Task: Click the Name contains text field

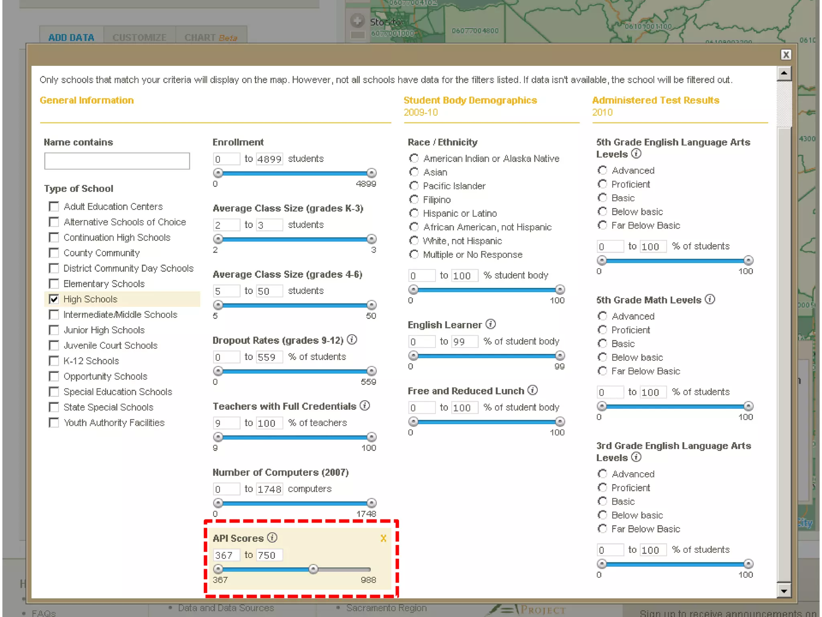Action: tap(117, 161)
